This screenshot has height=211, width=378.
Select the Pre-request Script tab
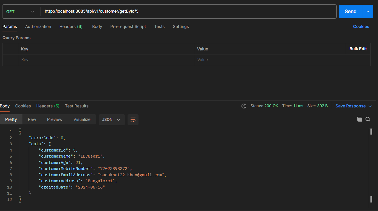pyautogui.click(x=128, y=27)
